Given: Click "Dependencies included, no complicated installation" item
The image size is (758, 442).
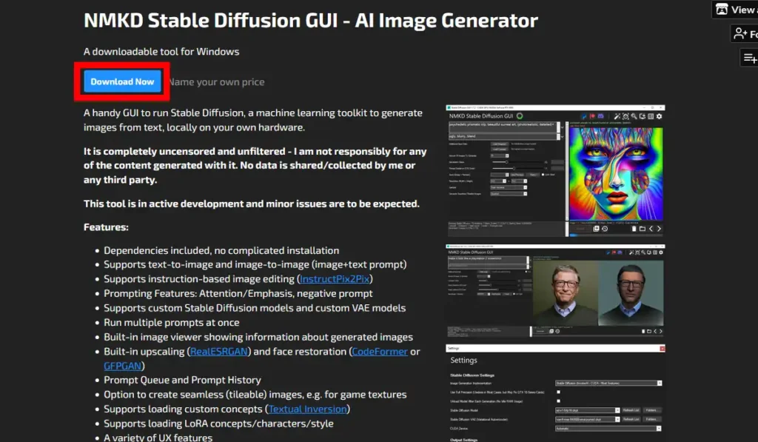Looking at the screenshot, I should click(221, 250).
